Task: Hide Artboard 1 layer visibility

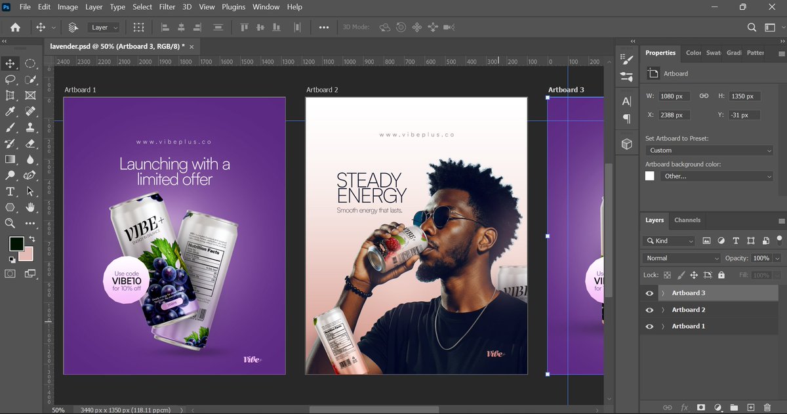Action: (649, 326)
